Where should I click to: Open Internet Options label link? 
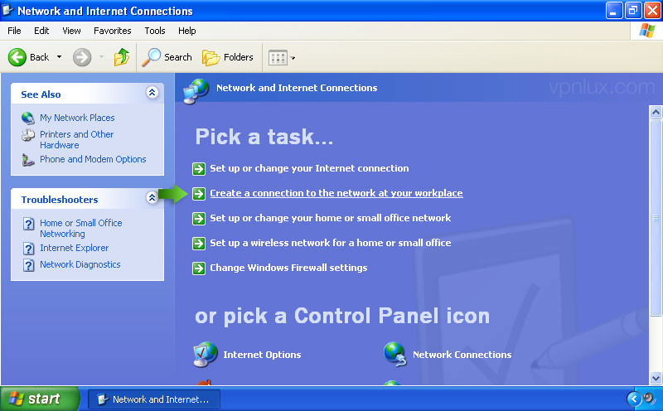click(262, 355)
